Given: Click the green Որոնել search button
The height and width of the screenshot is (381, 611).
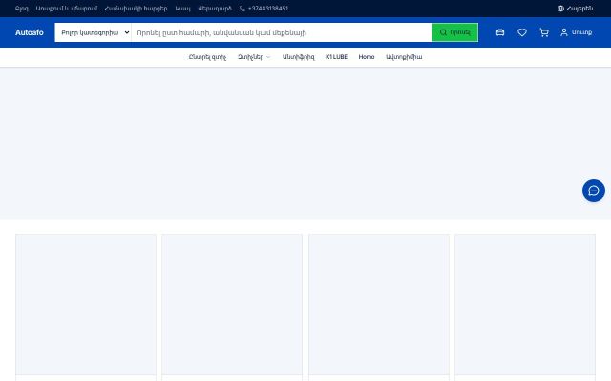Looking at the screenshot, I should tap(454, 32).
